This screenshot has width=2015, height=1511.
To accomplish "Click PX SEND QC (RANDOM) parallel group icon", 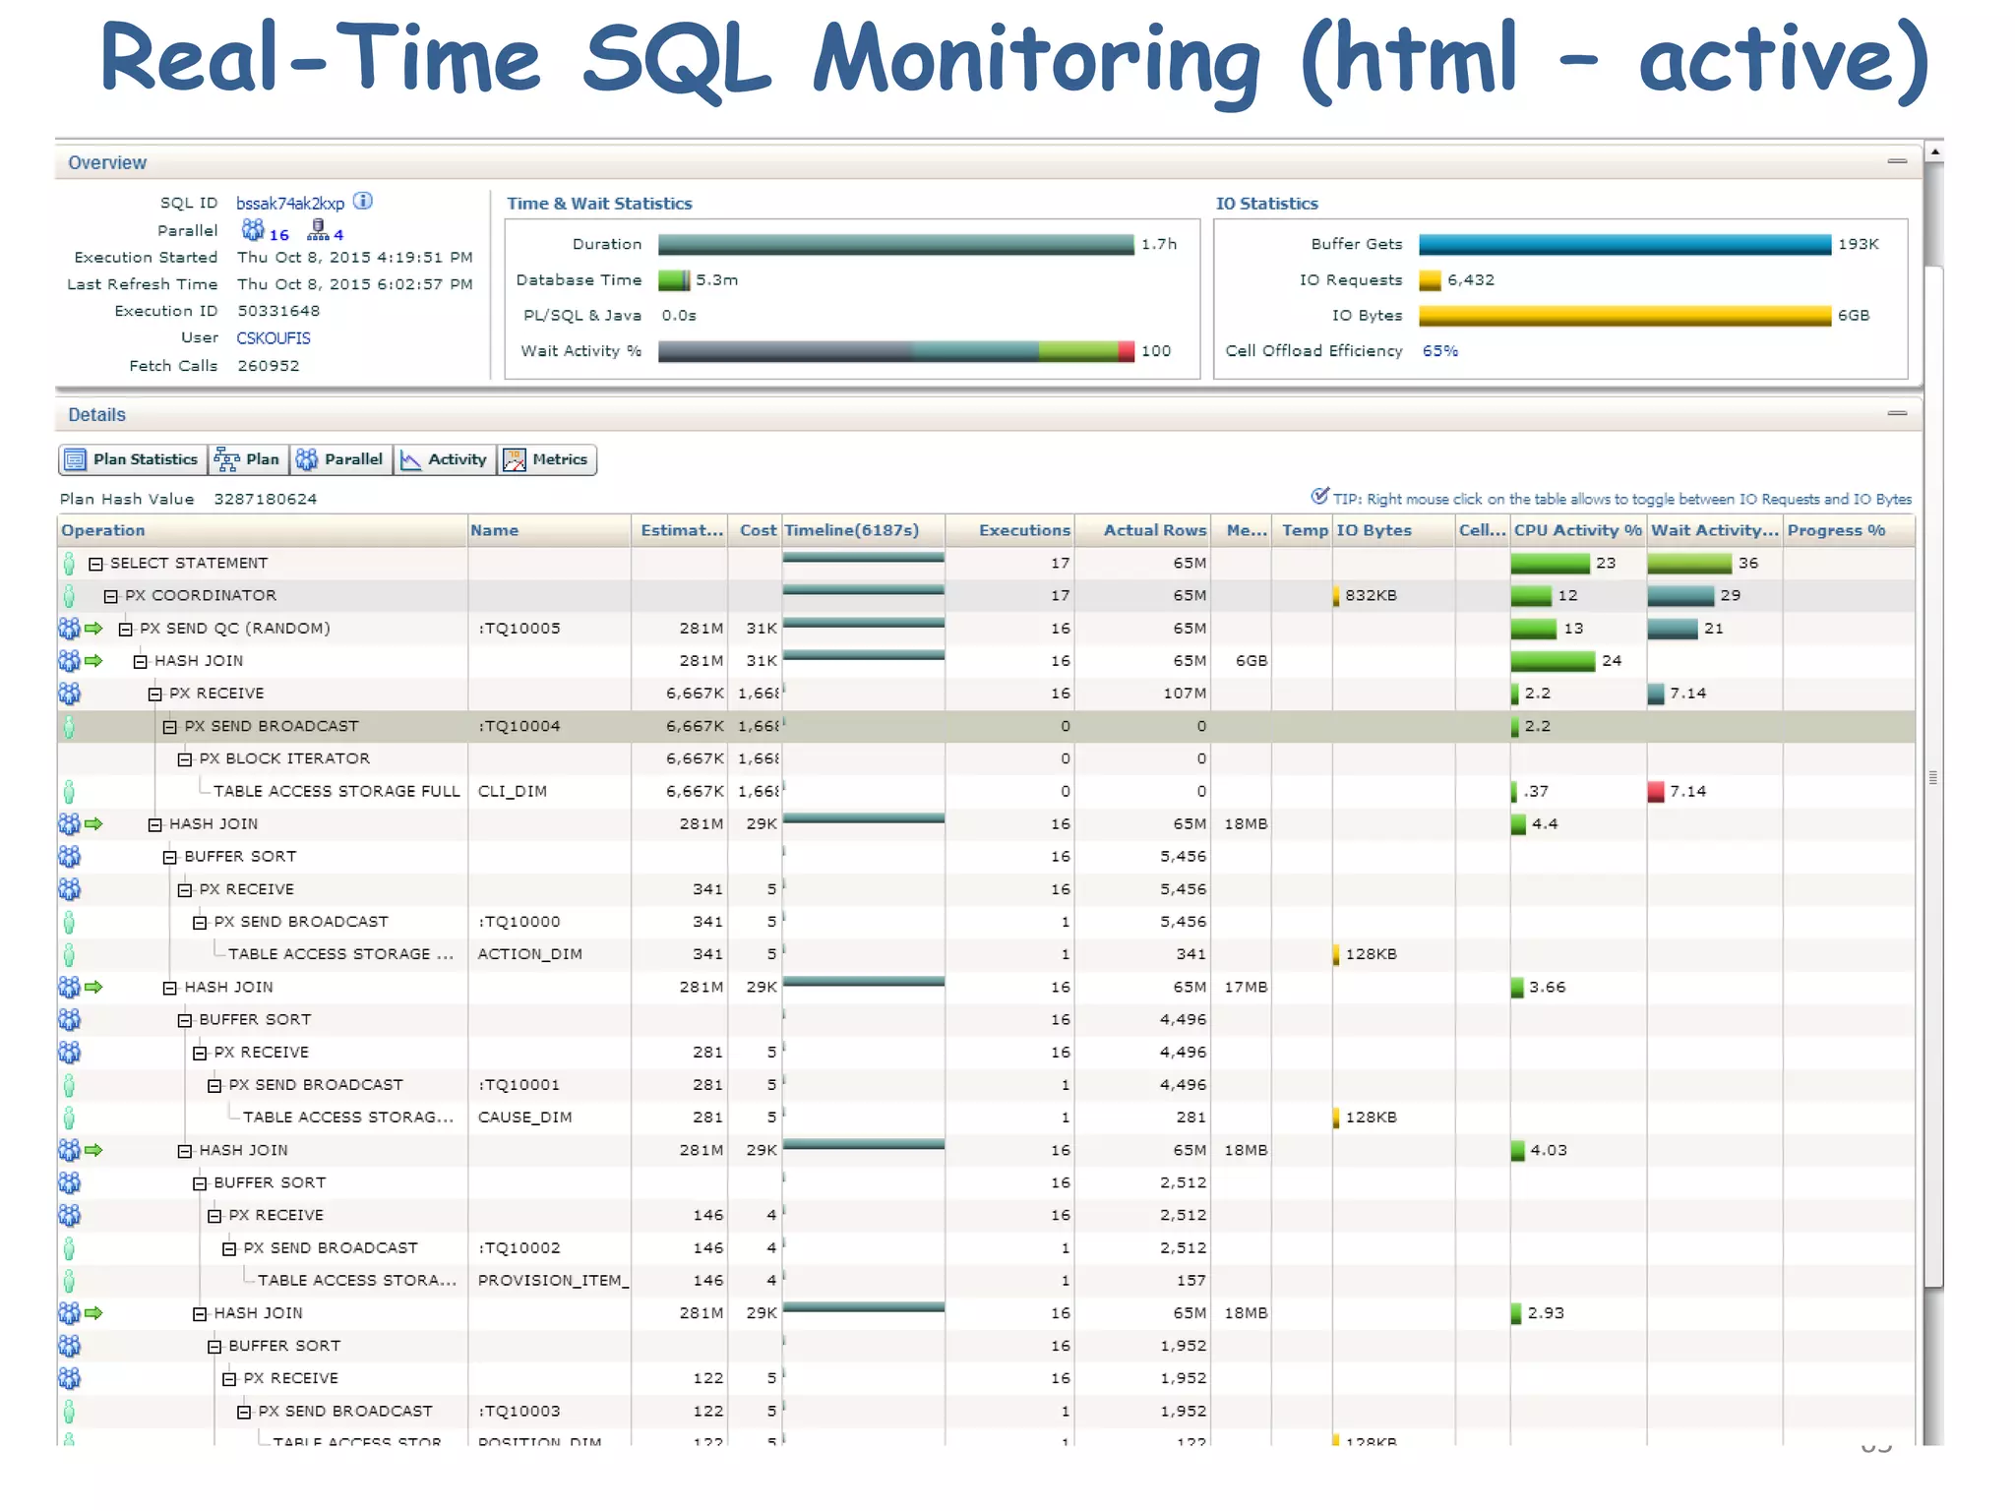I will click(69, 628).
